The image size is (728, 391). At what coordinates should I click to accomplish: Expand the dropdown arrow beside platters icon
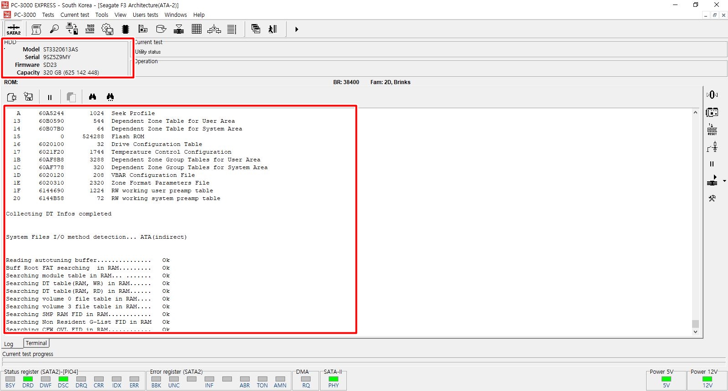click(x=724, y=181)
